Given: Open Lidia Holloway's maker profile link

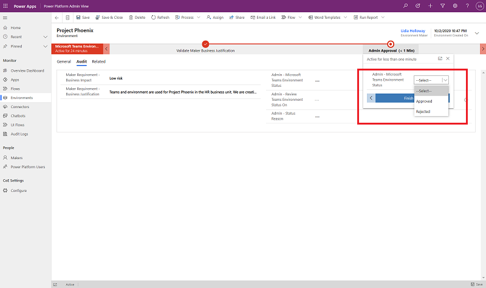Looking at the screenshot, I should click(413, 30).
